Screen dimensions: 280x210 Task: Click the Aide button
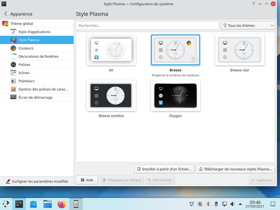pyautogui.click(x=87, y=180)
